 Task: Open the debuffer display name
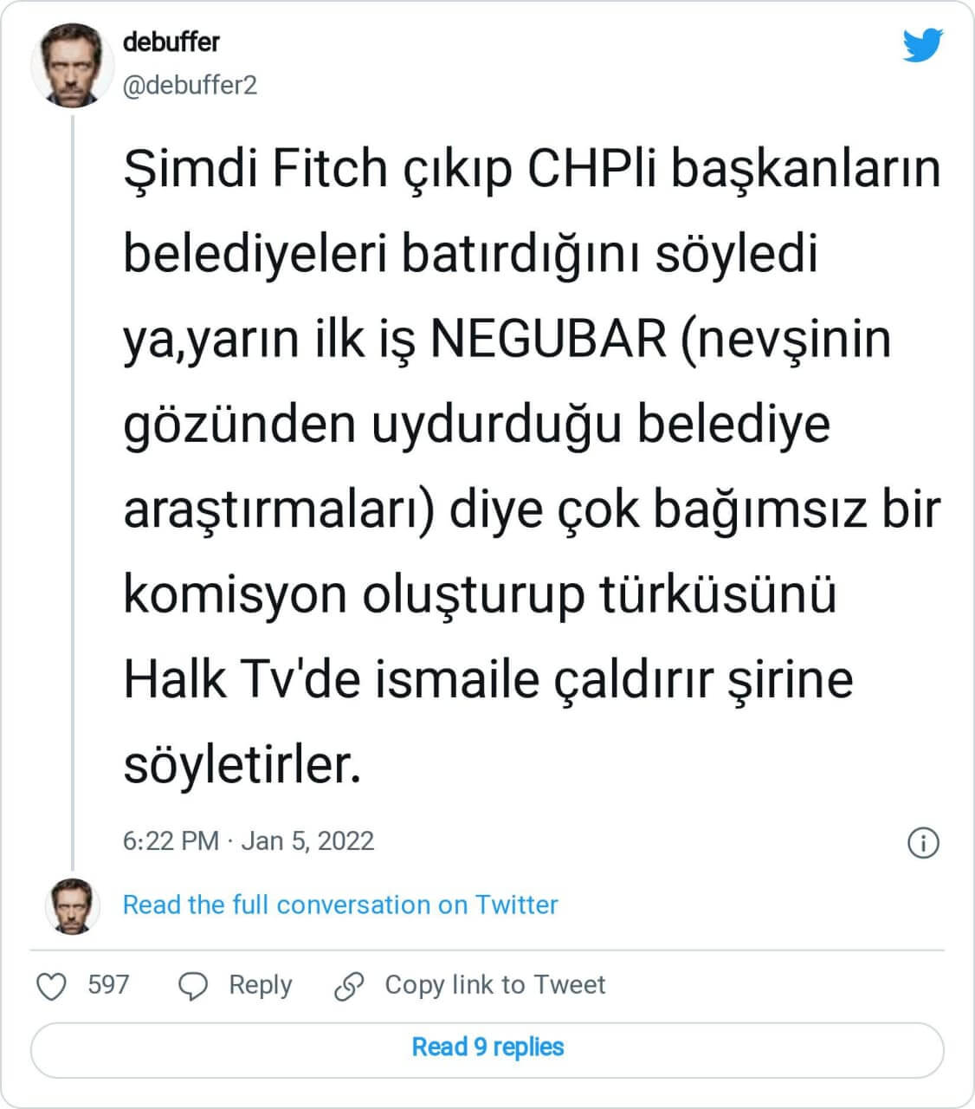tap(171, 42)
